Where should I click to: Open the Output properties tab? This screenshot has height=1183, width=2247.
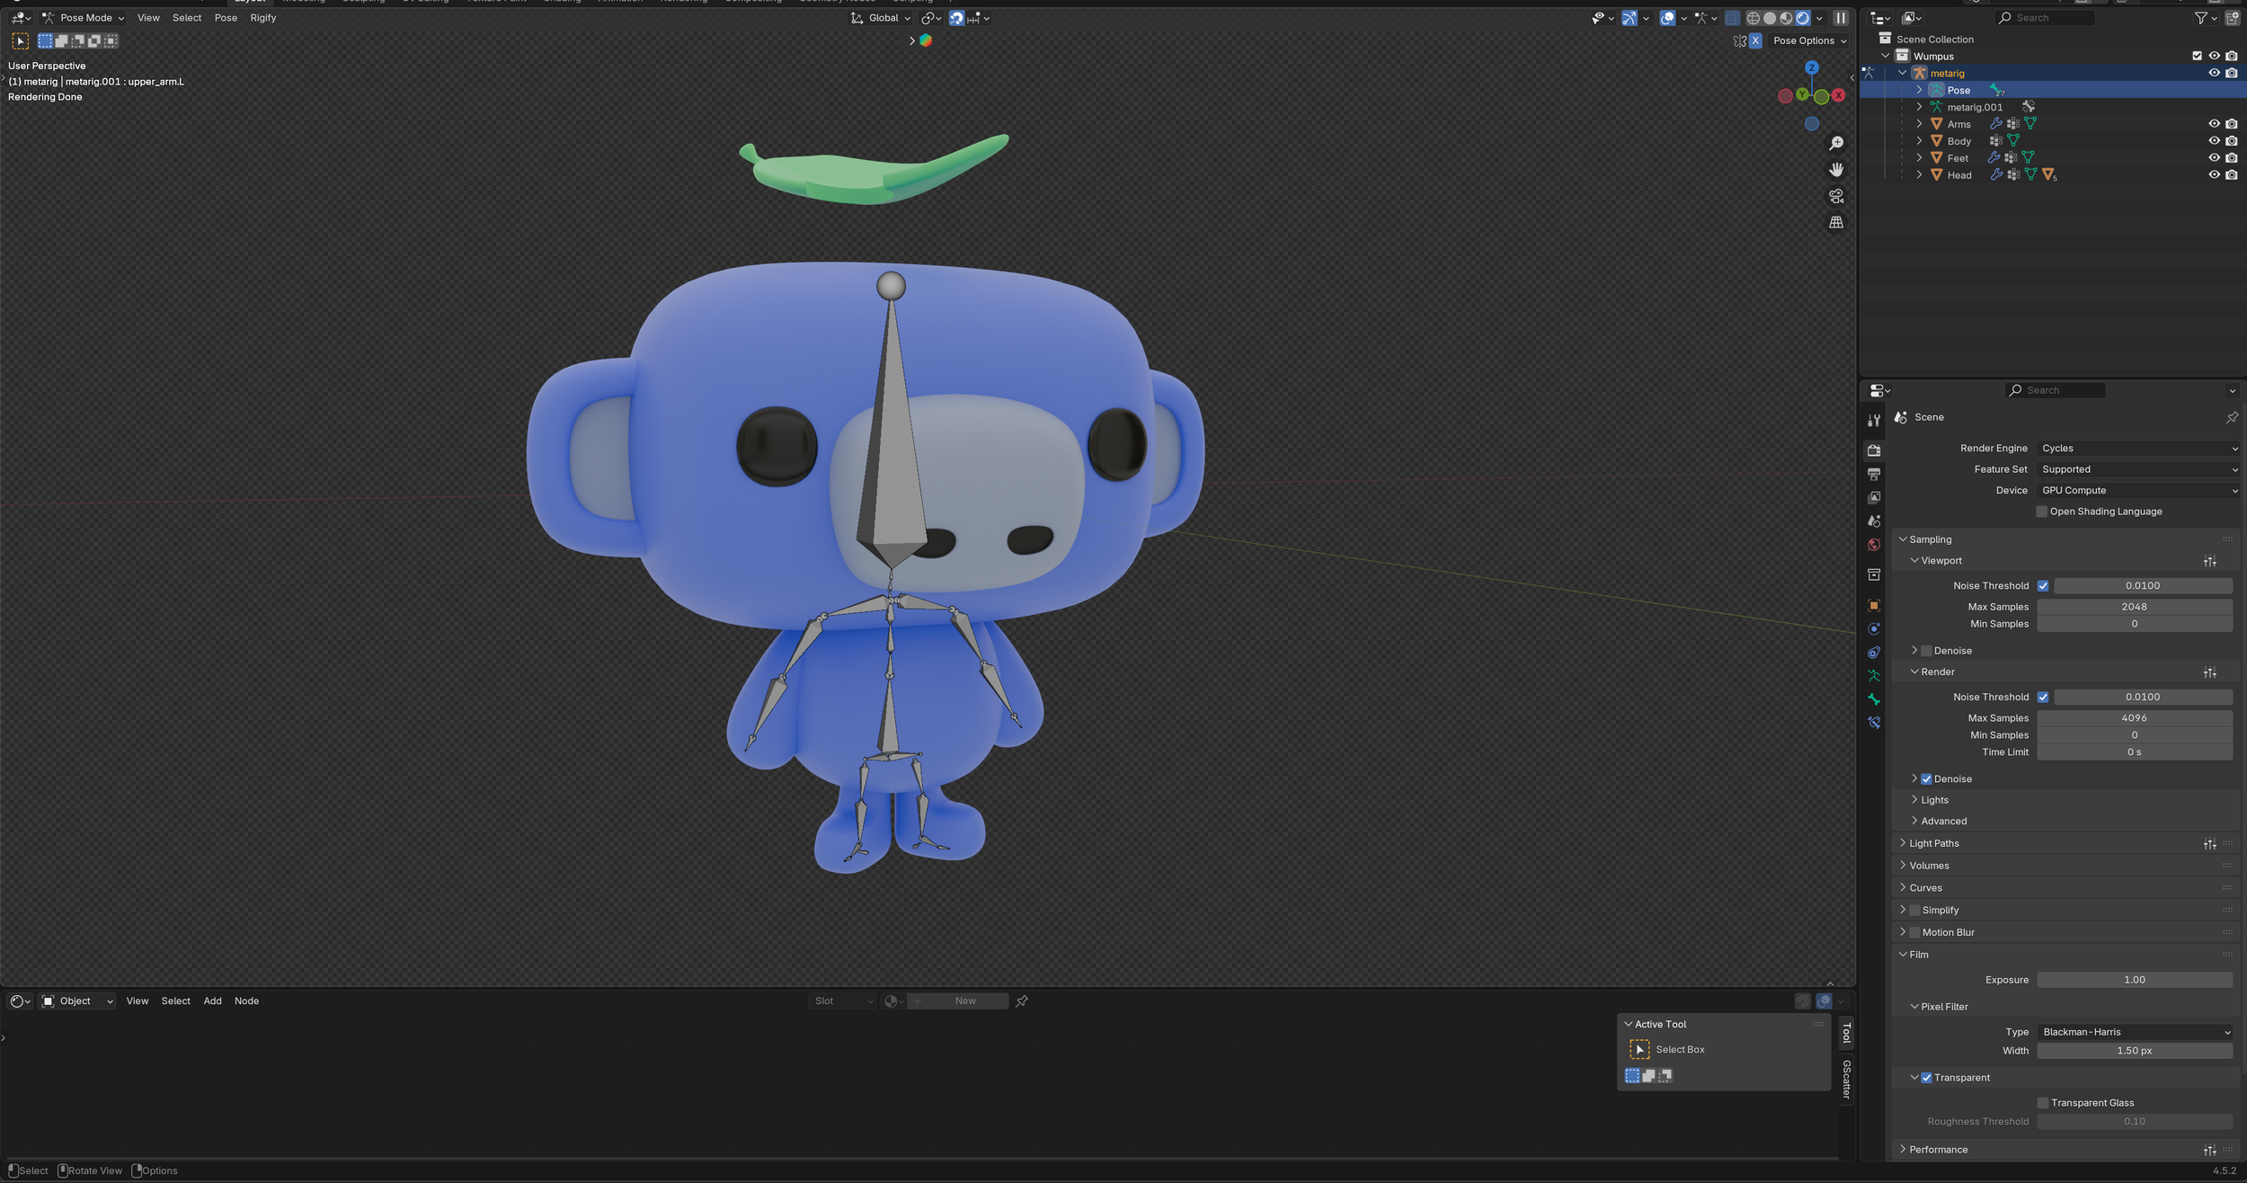[x=1874, y=474]
